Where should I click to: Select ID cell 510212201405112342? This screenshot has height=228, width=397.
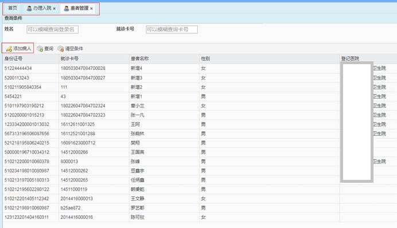point(26,199)
